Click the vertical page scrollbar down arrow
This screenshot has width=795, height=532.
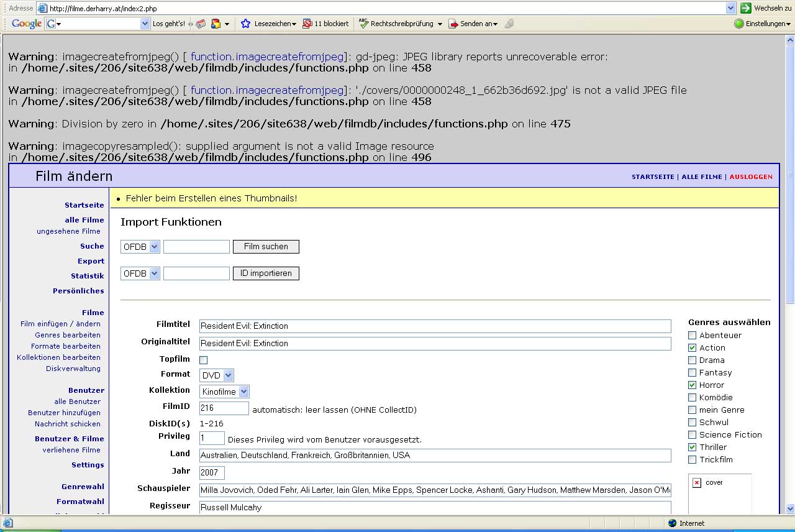coord(789,508)
